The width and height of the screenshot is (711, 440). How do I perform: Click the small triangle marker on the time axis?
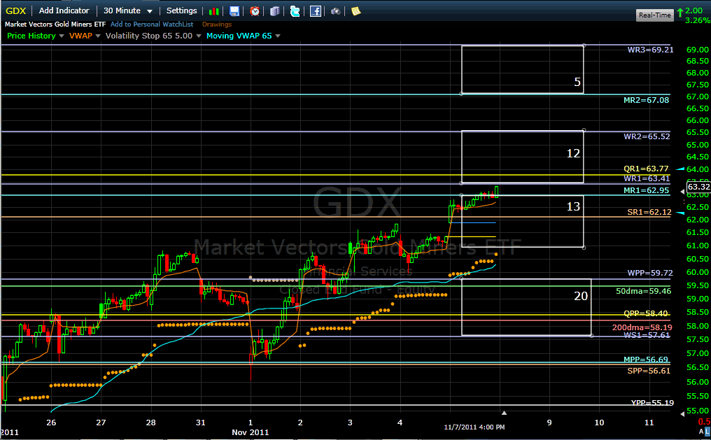pyautogui.click(x=504, y=413)
